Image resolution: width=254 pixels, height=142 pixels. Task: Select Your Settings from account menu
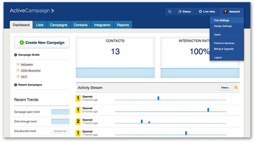pyautogui.click(x=227, y=20)
